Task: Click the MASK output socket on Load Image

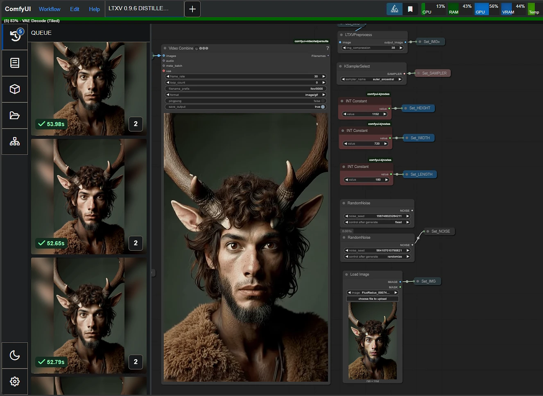Action: (x=400, y=287)
